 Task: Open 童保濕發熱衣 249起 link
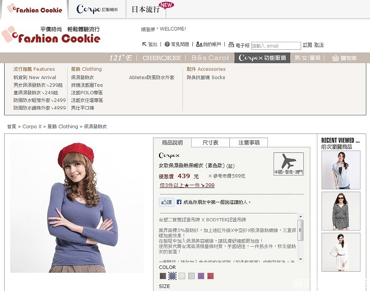(36, 92)
